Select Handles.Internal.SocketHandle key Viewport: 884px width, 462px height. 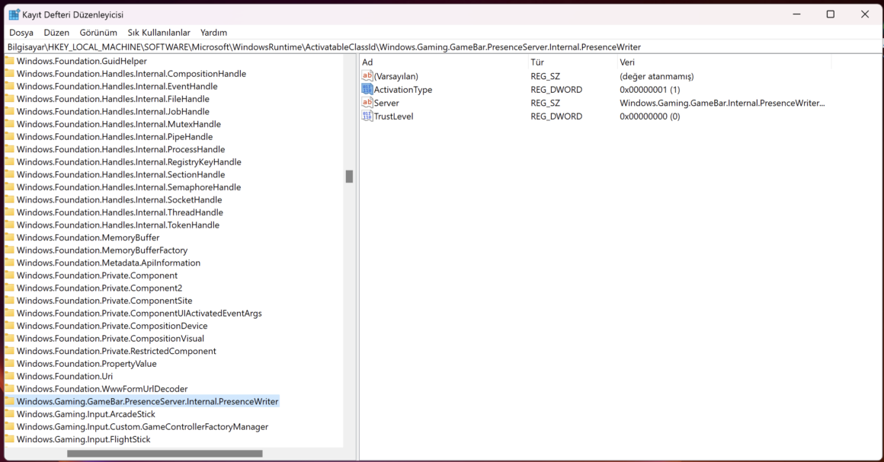[119, 199]
